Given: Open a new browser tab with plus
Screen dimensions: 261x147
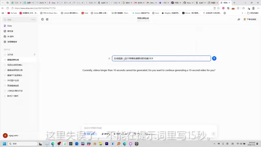Looking at the screenshot, I should [234, 3].
